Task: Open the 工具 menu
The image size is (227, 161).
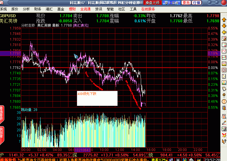Action: coord(133,9)
